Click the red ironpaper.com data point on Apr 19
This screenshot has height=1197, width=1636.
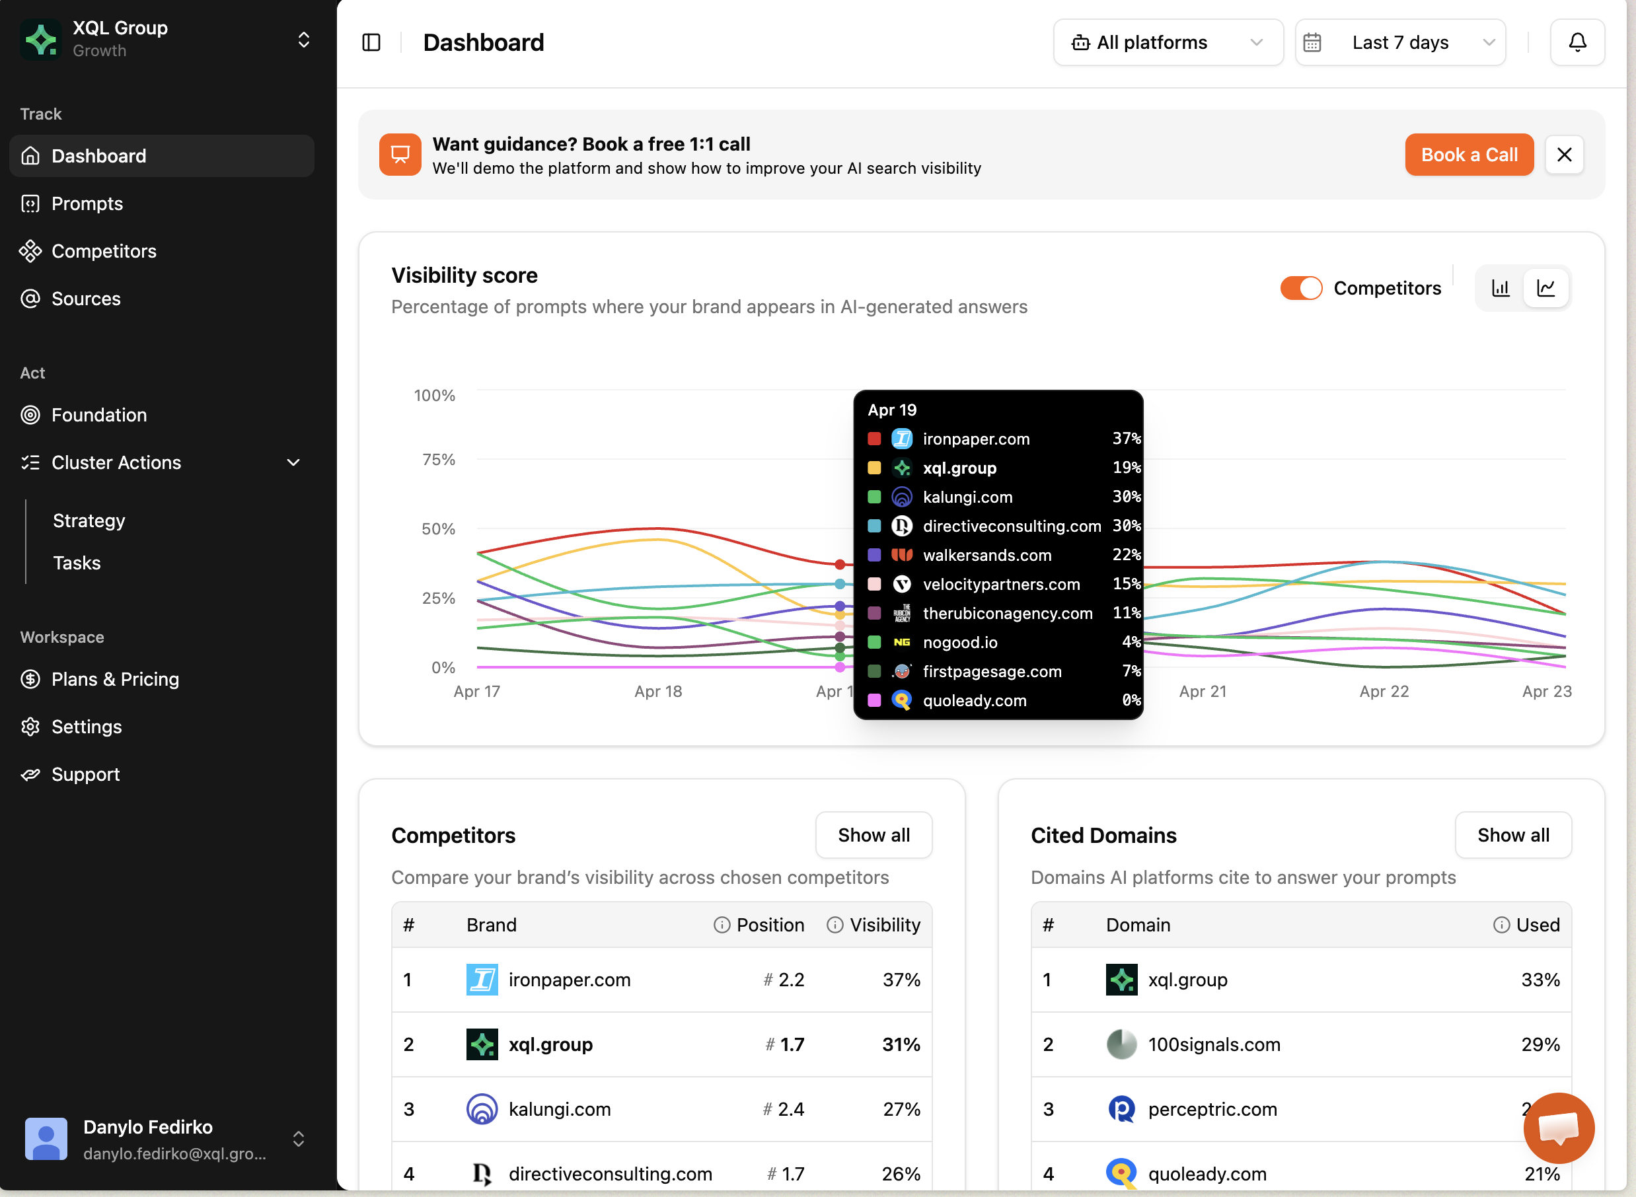pos(840,564)
